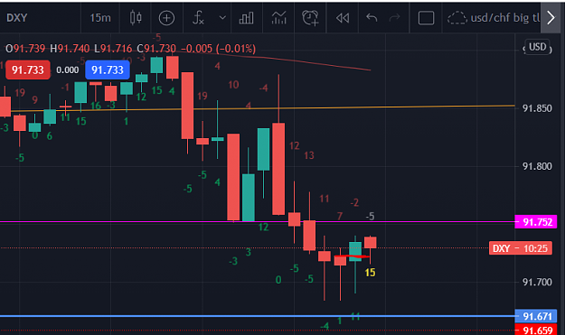
Task: Select the rectangle layout icon
Action: [426, 18]
